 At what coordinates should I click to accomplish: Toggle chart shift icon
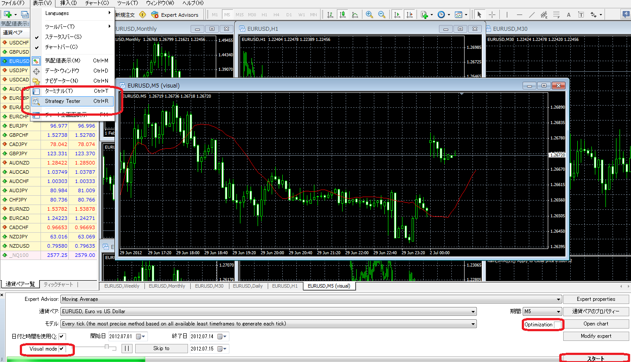(x=410, y=15)
